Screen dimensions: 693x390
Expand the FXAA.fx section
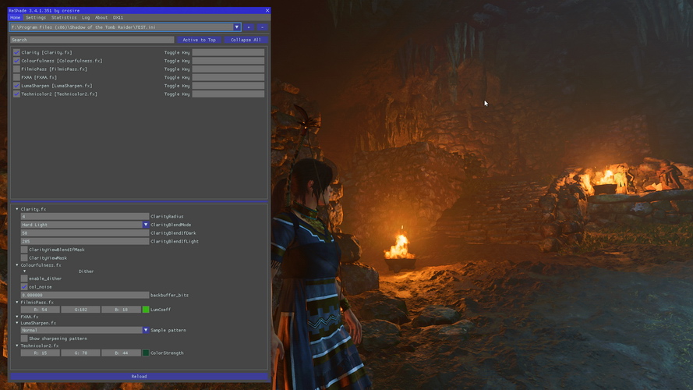point(17,317)
